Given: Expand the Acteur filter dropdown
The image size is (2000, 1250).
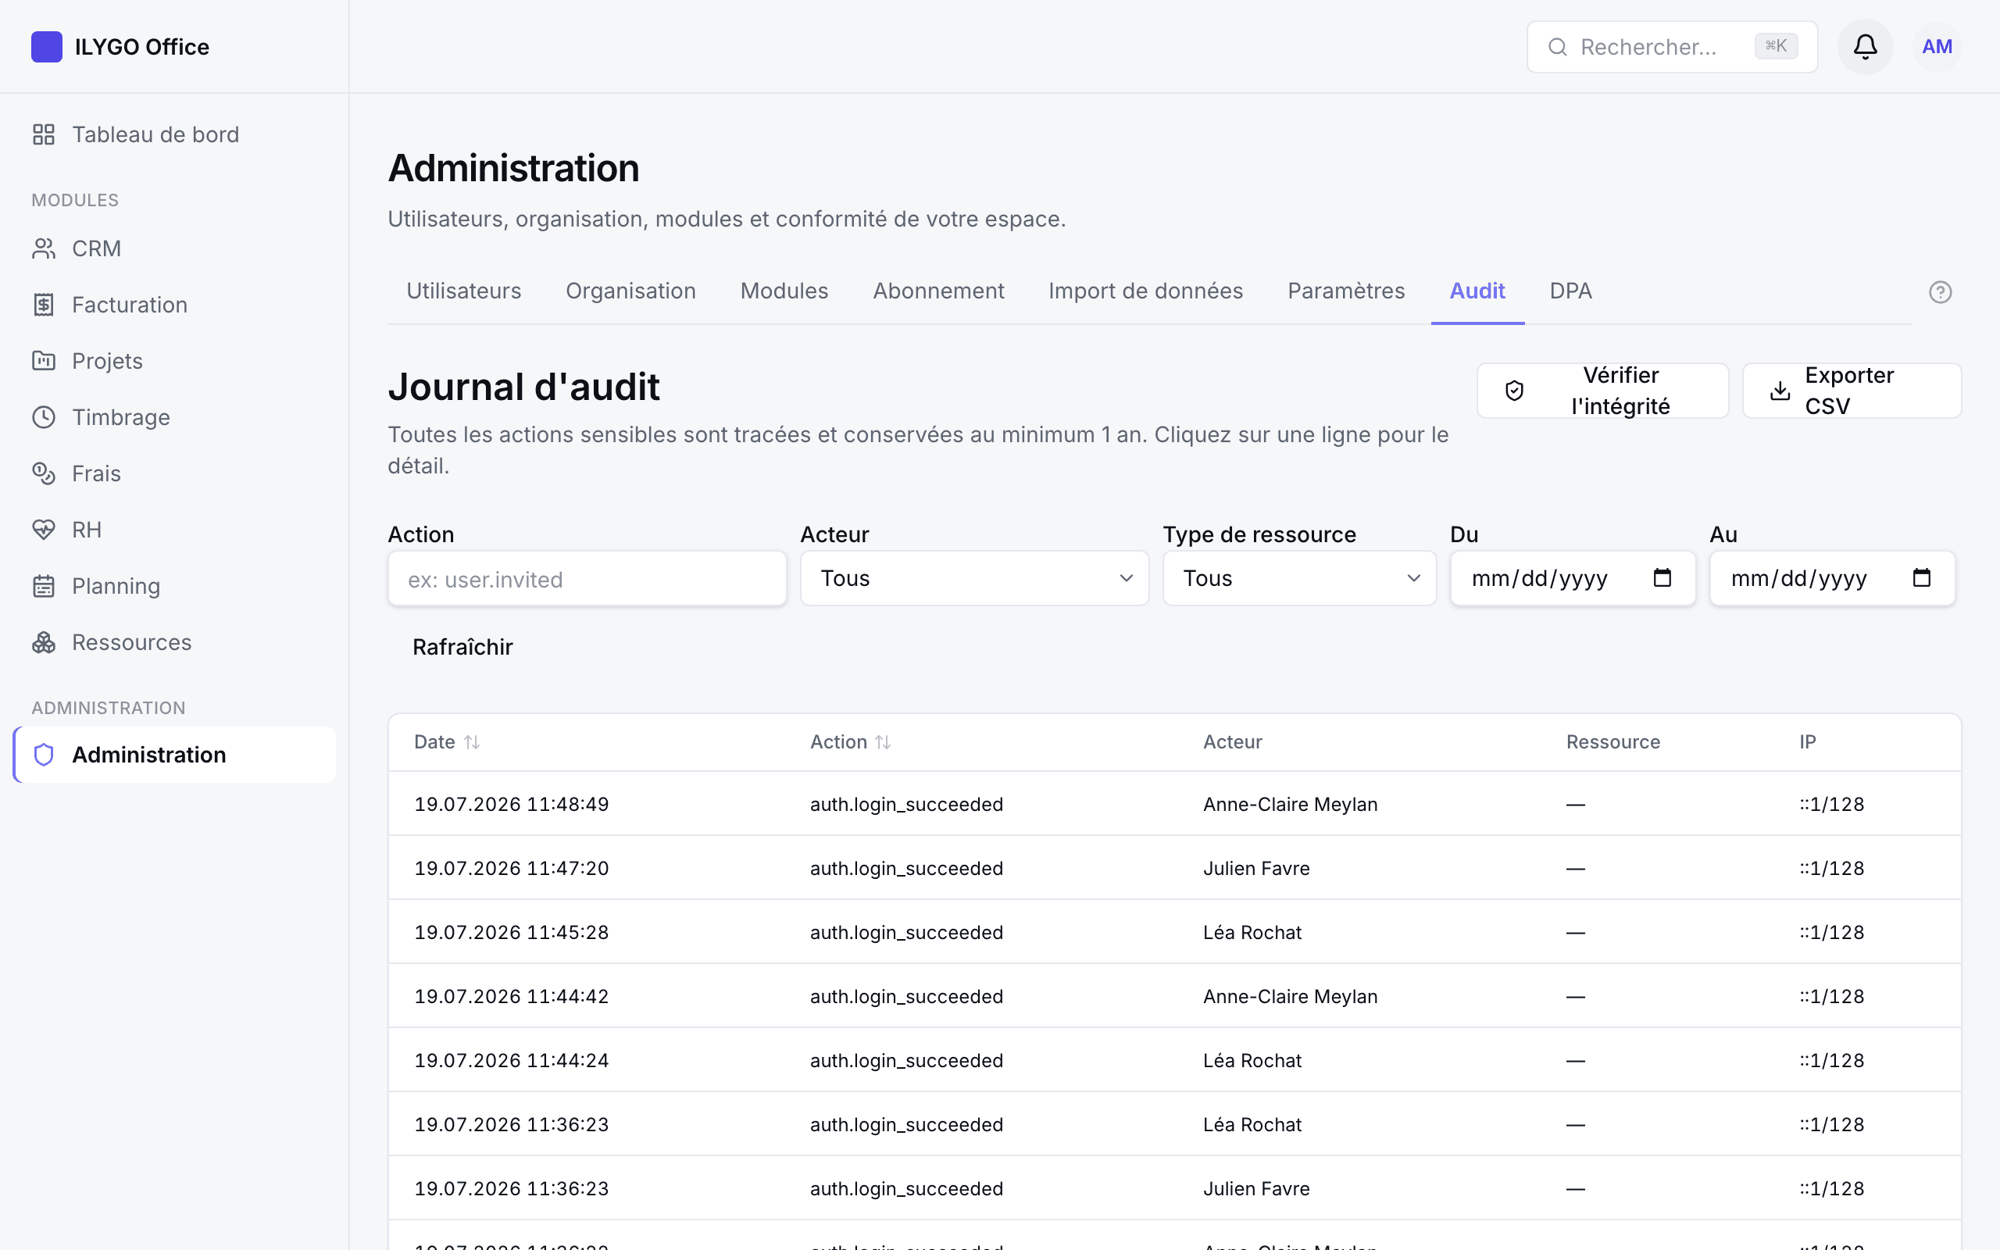Looking at the screenshot, I should point(974,578).
